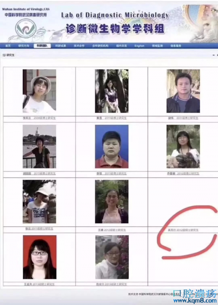Open the photo with red background
The width and height of the screenshot is (218, 305).
40,257
